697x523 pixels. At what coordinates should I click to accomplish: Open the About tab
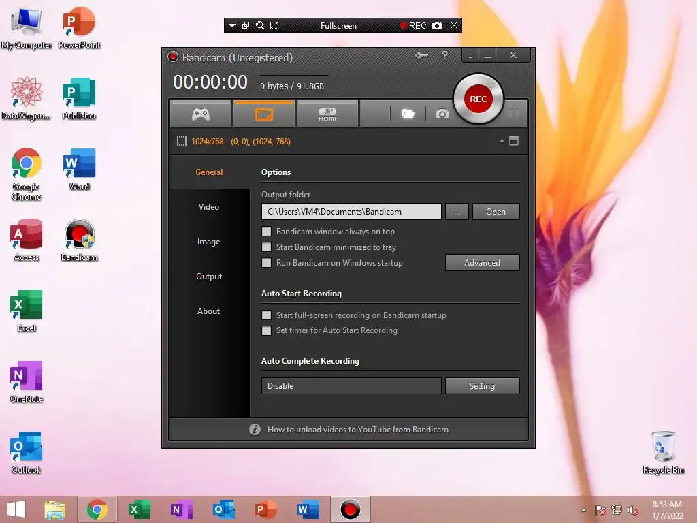click(209, 311)
